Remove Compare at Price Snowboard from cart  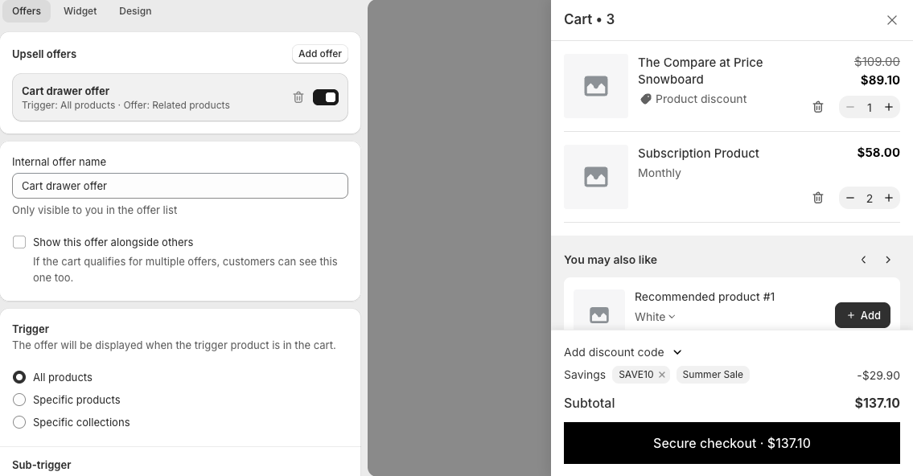(x=818, y=107)
